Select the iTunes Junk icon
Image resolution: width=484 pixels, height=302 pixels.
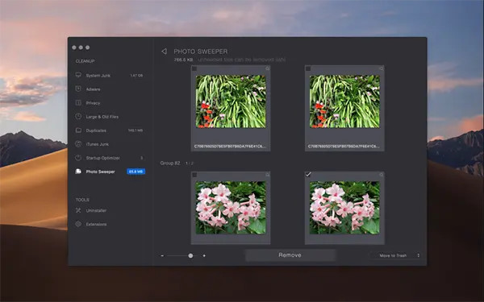tap(78, 144)
